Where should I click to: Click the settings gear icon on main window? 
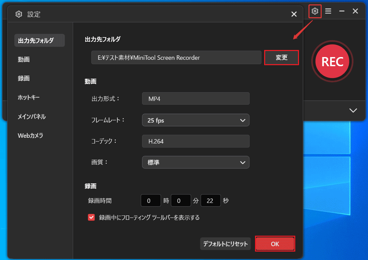tap(315, 11)
